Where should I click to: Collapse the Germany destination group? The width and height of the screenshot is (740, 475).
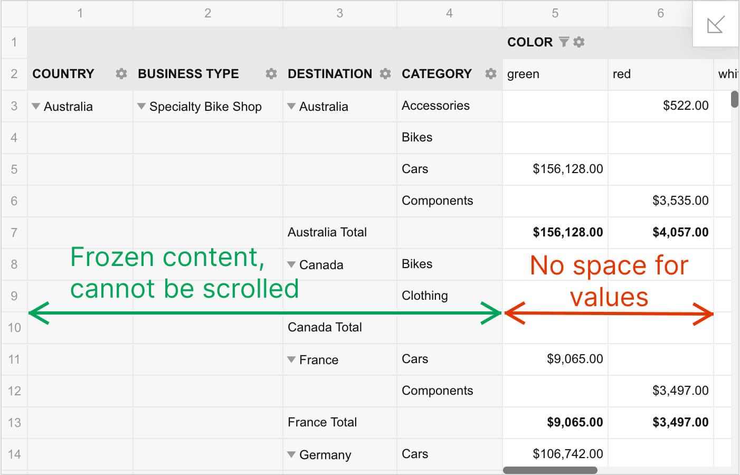point(291,454)
